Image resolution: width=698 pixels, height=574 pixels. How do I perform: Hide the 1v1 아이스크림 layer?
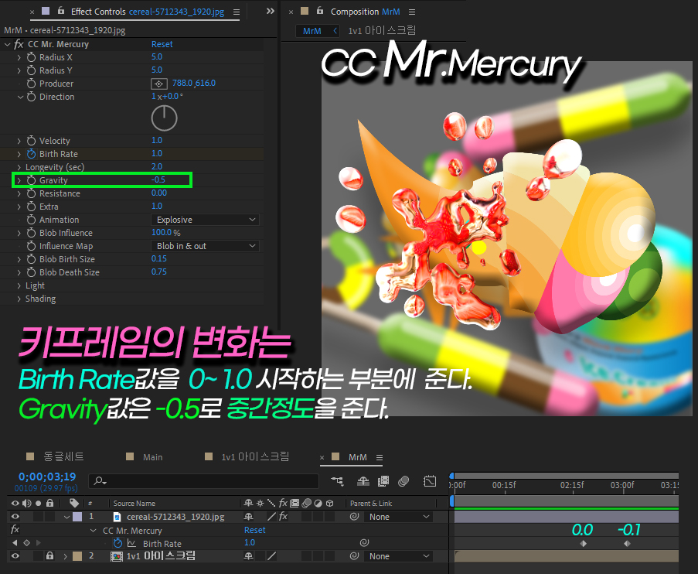[15, 555]
